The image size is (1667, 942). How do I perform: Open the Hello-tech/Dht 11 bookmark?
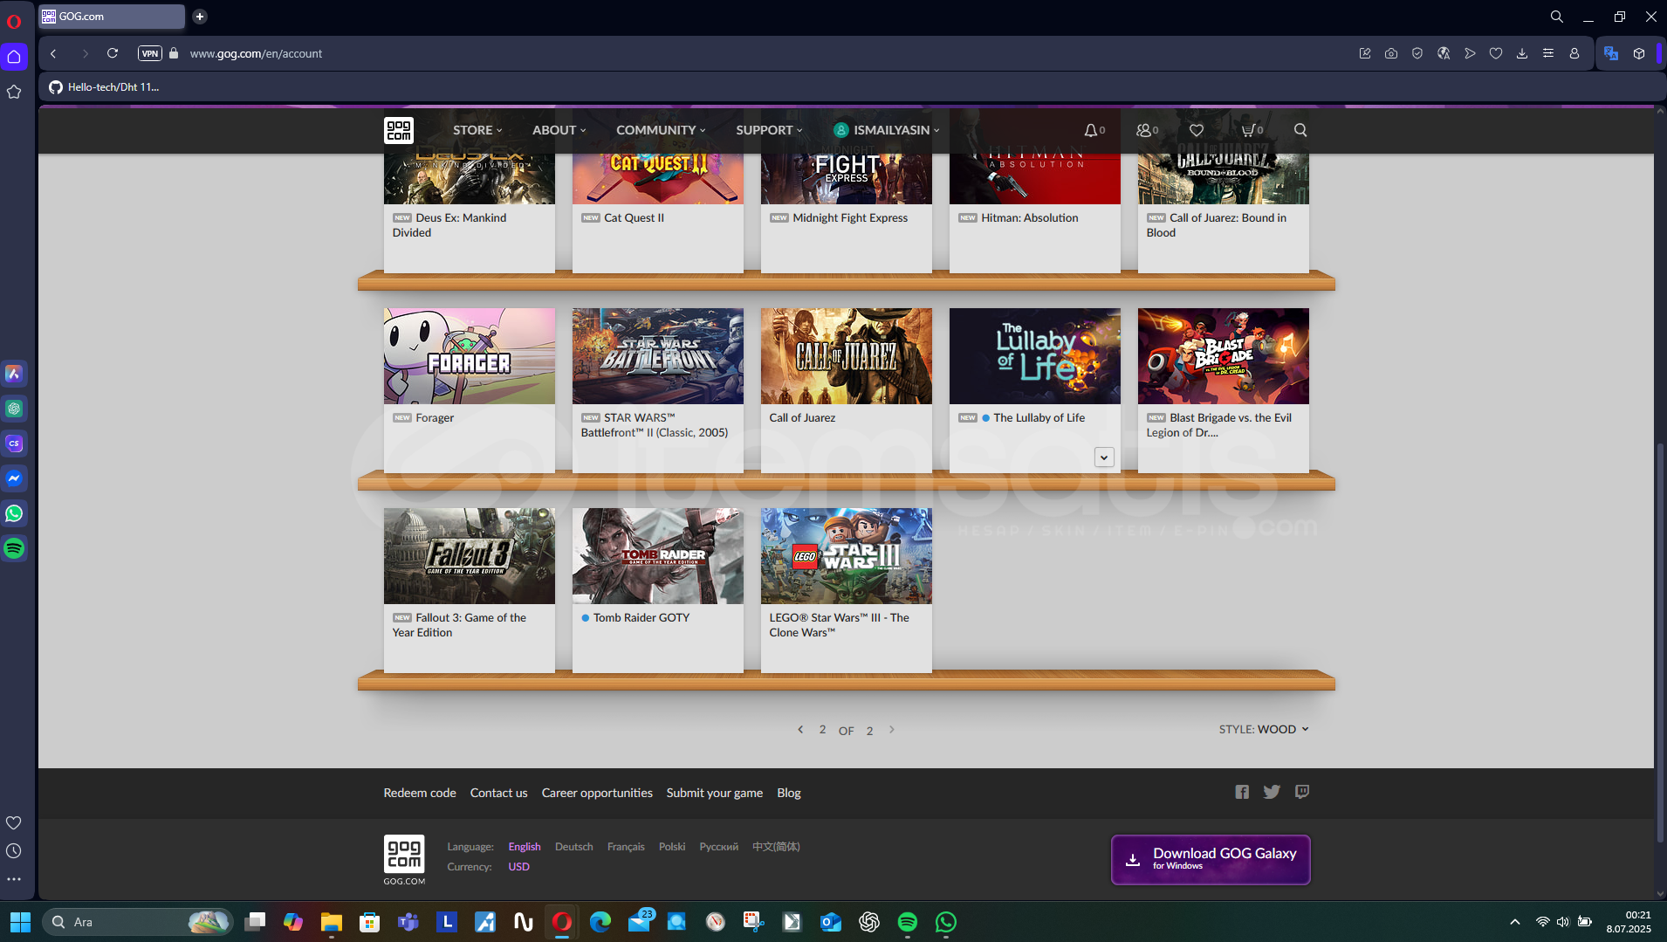tap(104, 87)
